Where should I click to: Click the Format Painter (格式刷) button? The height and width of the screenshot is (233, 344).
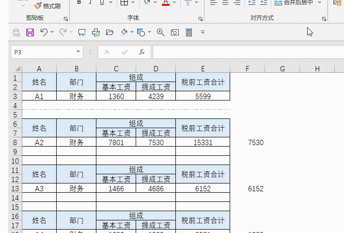[47, 5]
